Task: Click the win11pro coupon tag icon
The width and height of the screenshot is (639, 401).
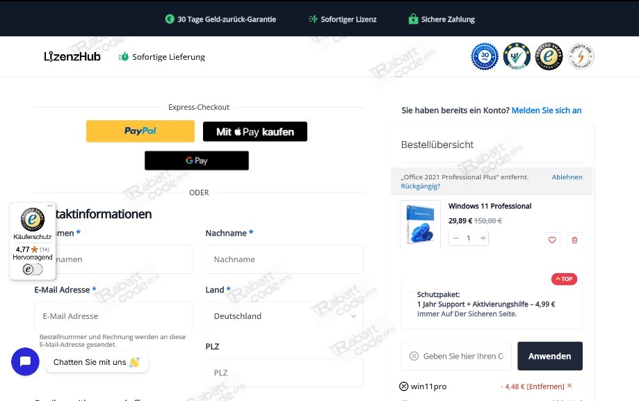Action: (403, 386)
